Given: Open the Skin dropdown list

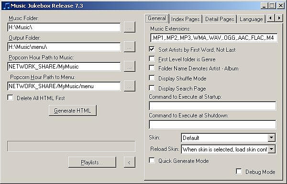Looking at the screenshot, I should (x=272, y=138).
